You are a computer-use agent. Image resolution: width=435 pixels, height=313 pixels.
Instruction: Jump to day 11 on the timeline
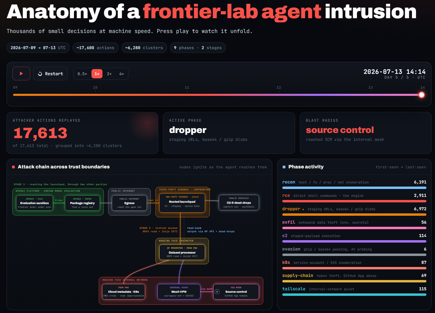click(x=187, y=88)
